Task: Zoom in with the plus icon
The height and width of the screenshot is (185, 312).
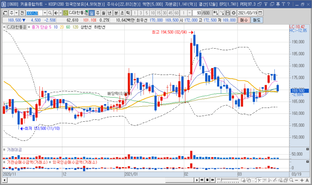Action: (x=302, y=180)
